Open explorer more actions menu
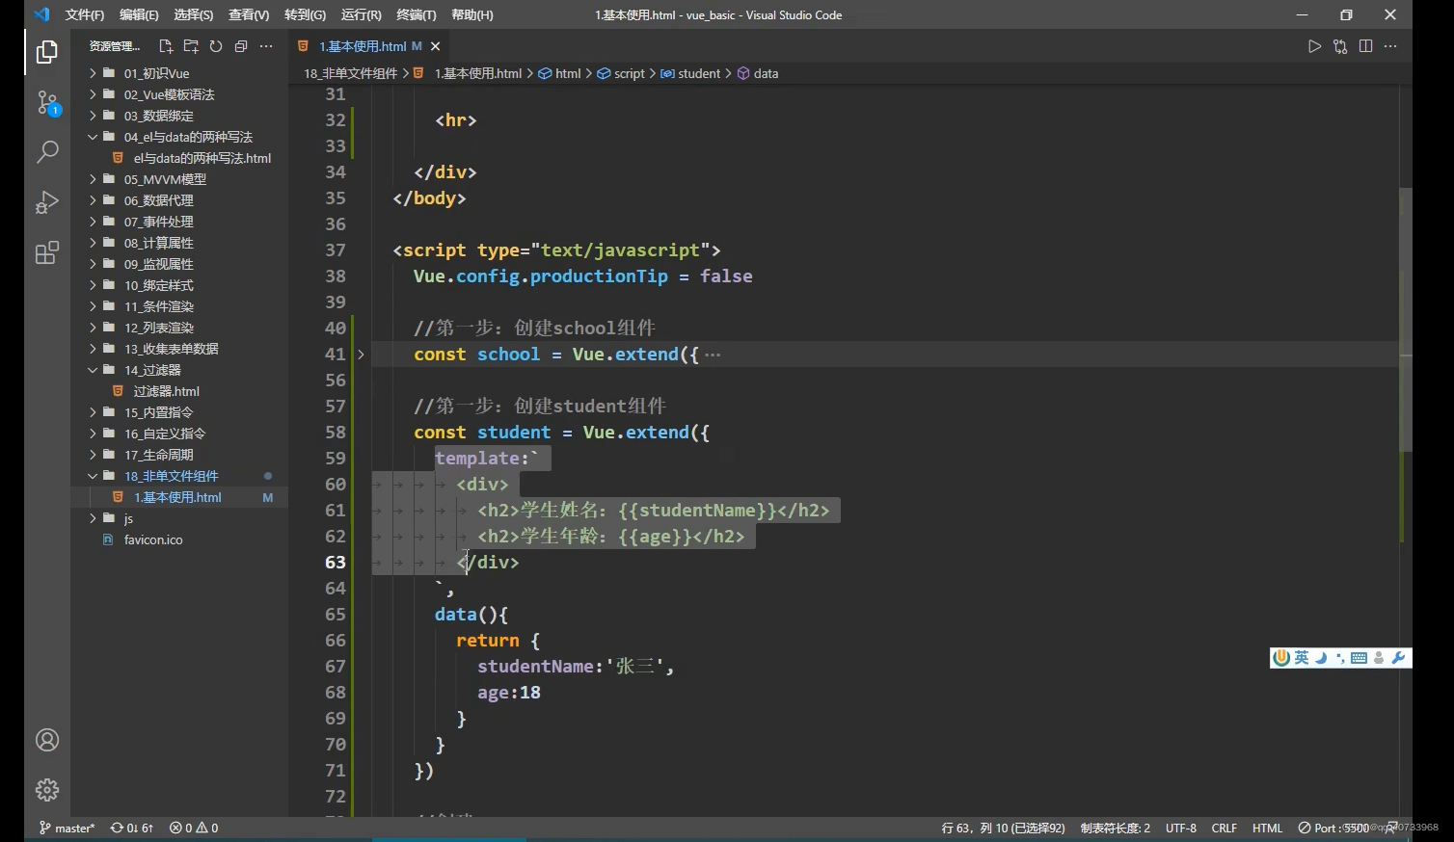Viewport: 1454px width, 842px height. click(266, 46)
